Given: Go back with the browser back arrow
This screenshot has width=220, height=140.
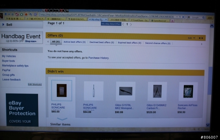Looking at the screenshot, I should [6, 14].
